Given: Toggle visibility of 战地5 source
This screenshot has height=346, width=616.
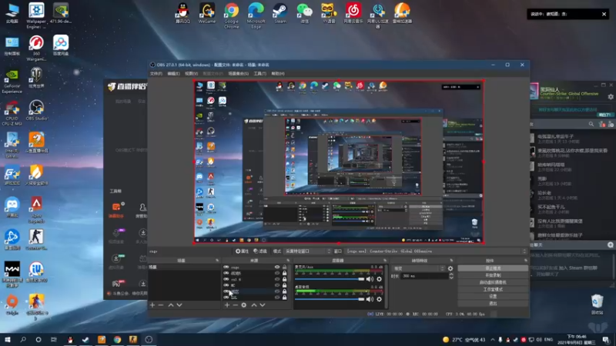Looking at the screenshot, I should [x=277, y=273].
